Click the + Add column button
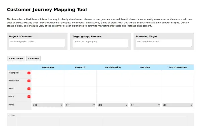The height and width of the screenshot is (126, 201). point(16,58)
